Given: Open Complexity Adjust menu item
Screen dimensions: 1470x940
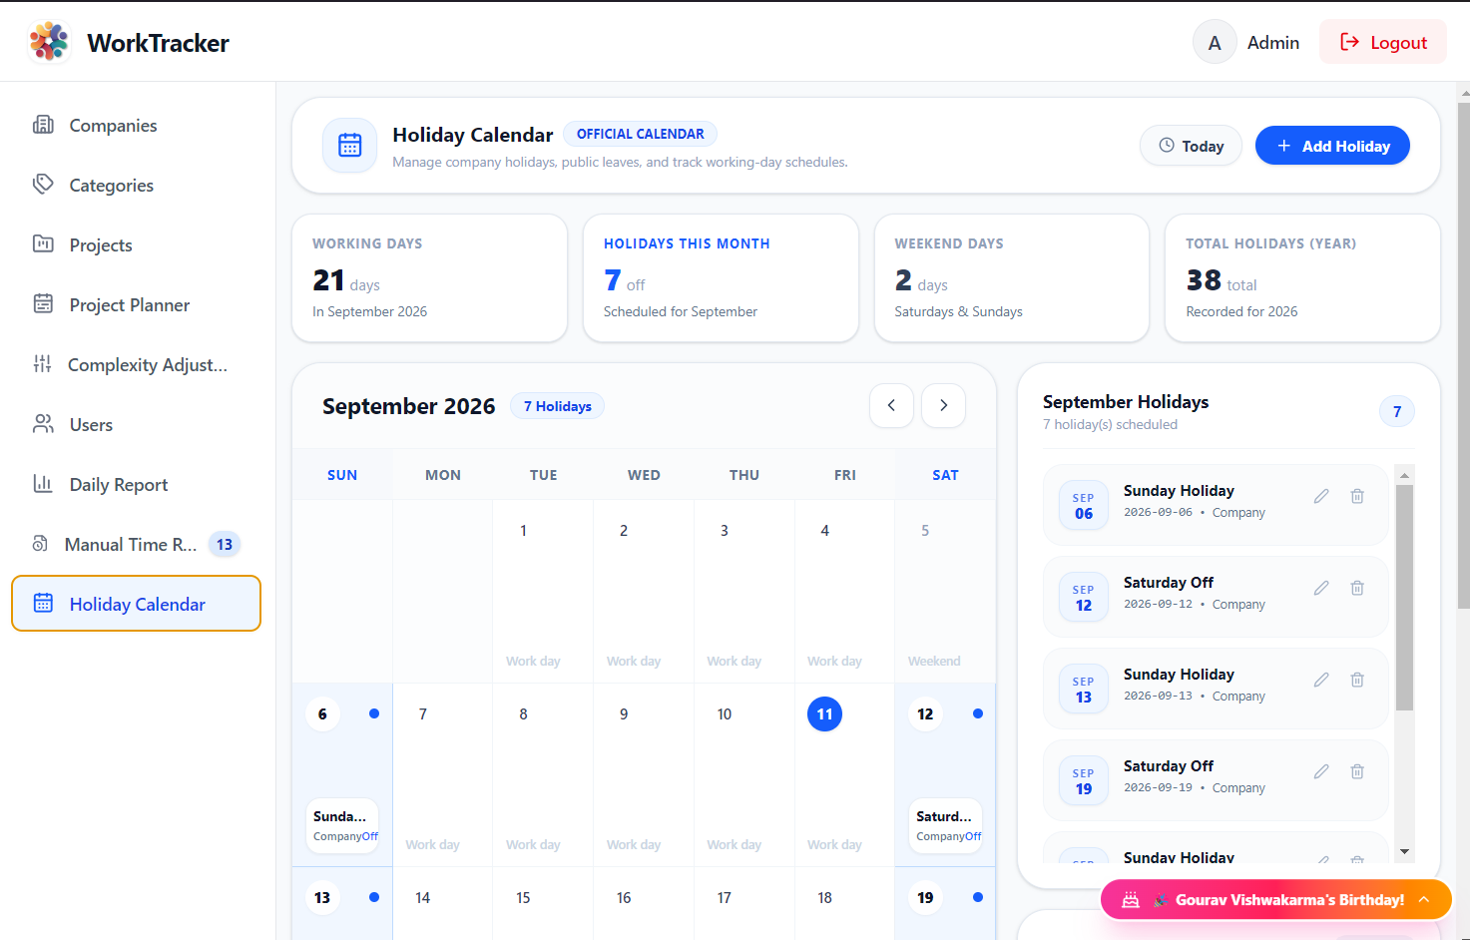Looking at the screenshot, I should pyautogui.click(x=136, y=364).
